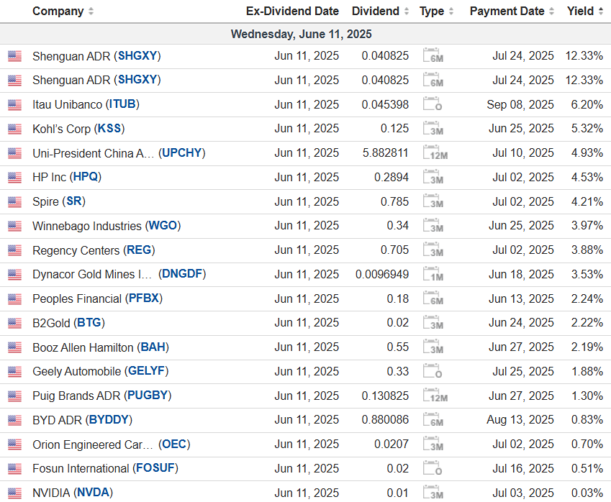Open the UPCHY ticker link
The width and height of the screenshot is (611, 502).
click(x=181, y=152)
